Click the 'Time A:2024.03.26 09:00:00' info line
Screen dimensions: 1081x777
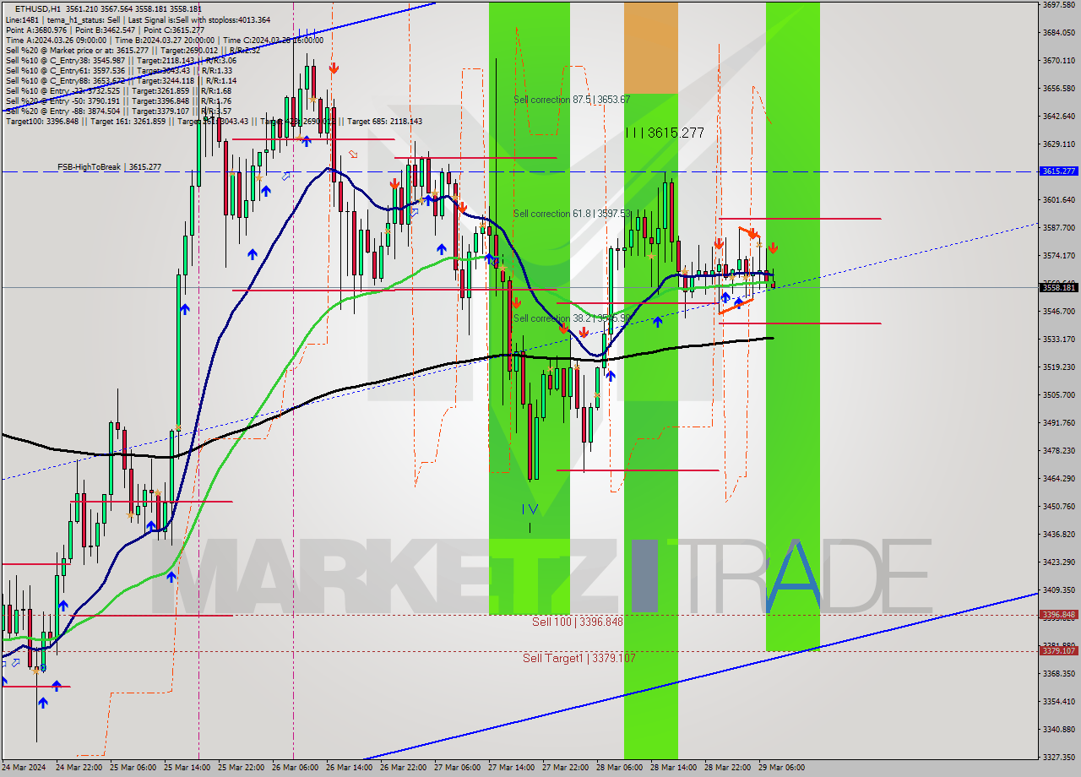[x=165, y=40]
